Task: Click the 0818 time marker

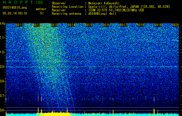Action: tap(141, 25)
